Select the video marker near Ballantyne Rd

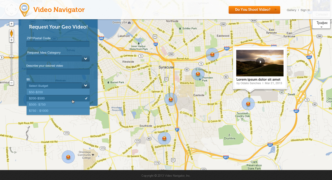pos(164,138)
